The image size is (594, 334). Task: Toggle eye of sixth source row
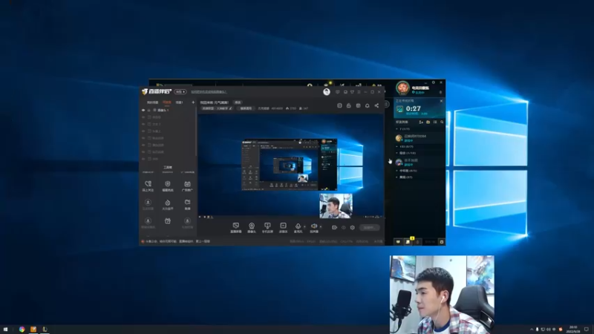pos(143,145)
